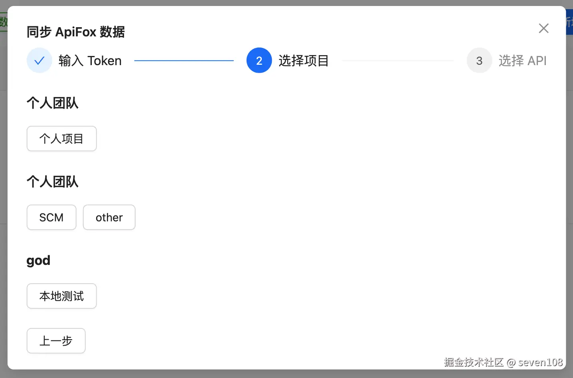Select the 选择项目 step label

pyautogui.click(x=304, y=61)
